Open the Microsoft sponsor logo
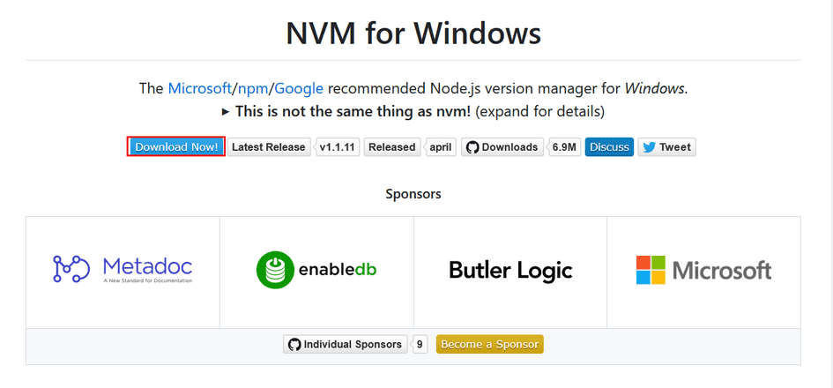The width and height of the screenshot is (833, 388). pyautogui.click(x=703, y=270)
